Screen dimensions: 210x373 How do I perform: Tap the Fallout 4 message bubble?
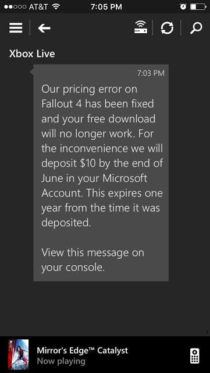(x=101, y=173)
